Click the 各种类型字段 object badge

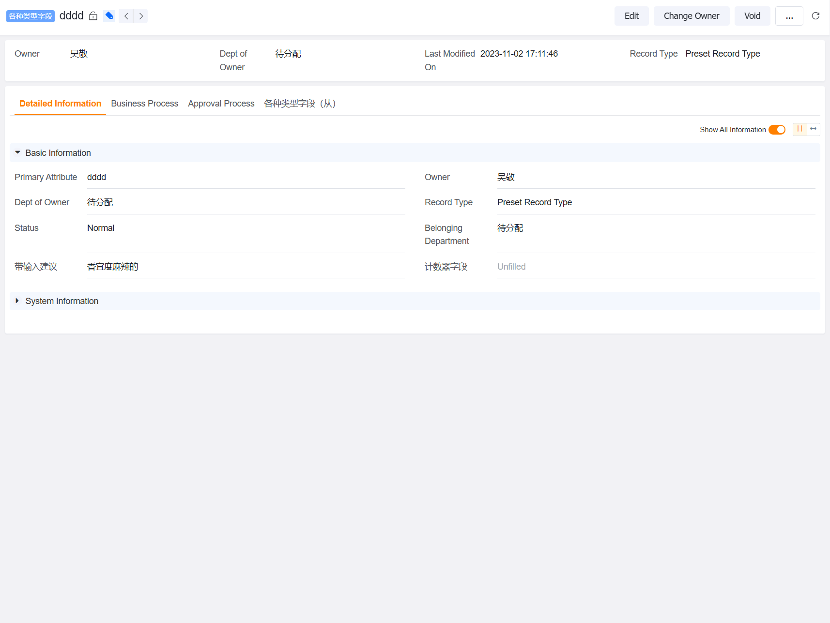(x=31, y=16)
